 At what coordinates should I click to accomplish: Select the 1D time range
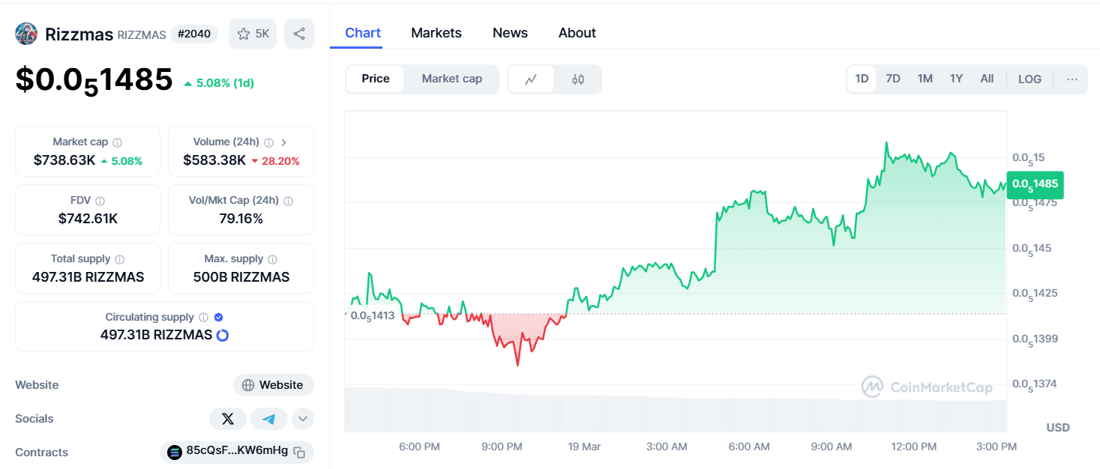coord(862,79)
